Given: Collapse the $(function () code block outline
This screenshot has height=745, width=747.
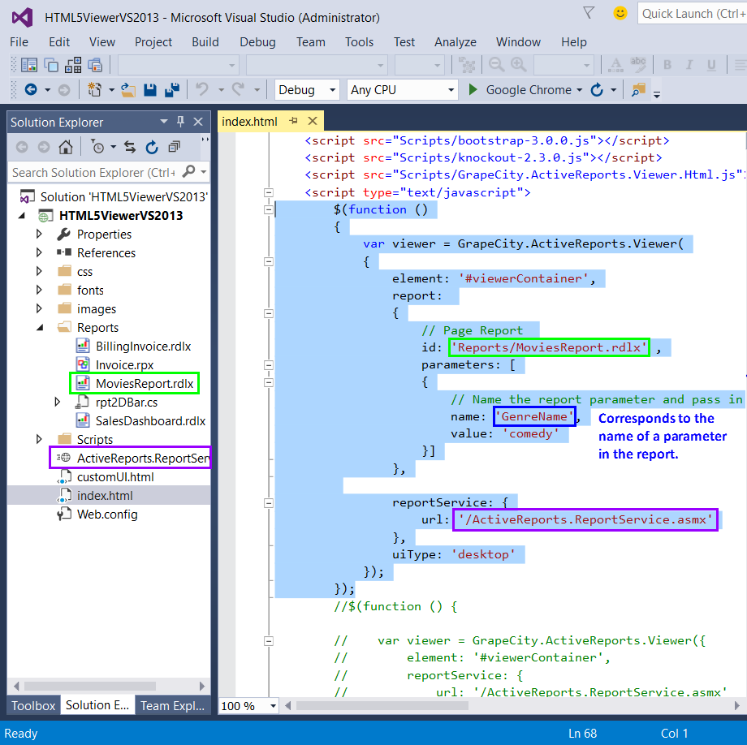Looking at the screenshot, I should pos(269,209).
